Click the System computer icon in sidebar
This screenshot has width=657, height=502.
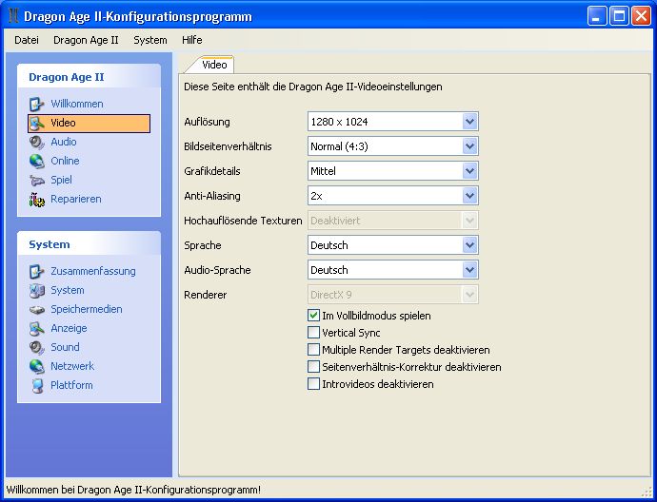coord(36,290)
